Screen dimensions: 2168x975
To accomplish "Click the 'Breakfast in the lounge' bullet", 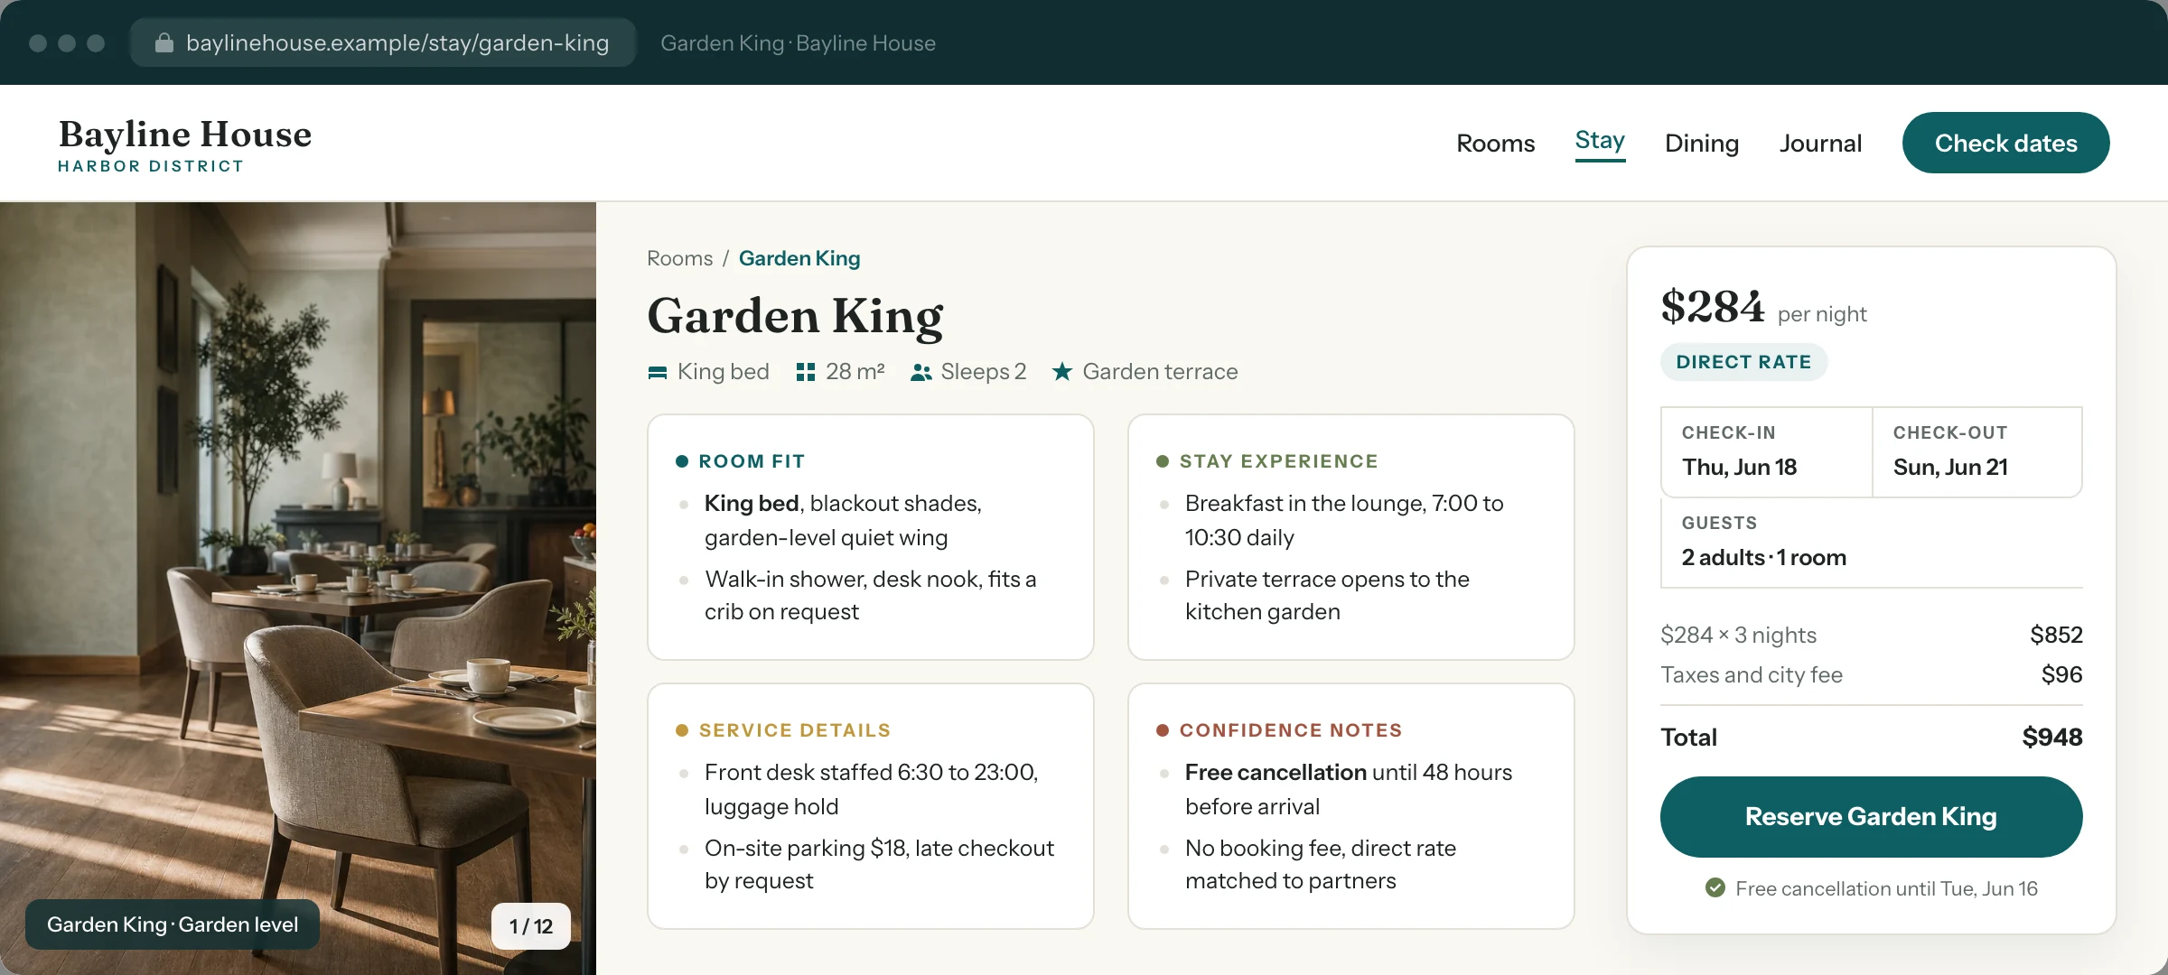I will (1344, 520).
